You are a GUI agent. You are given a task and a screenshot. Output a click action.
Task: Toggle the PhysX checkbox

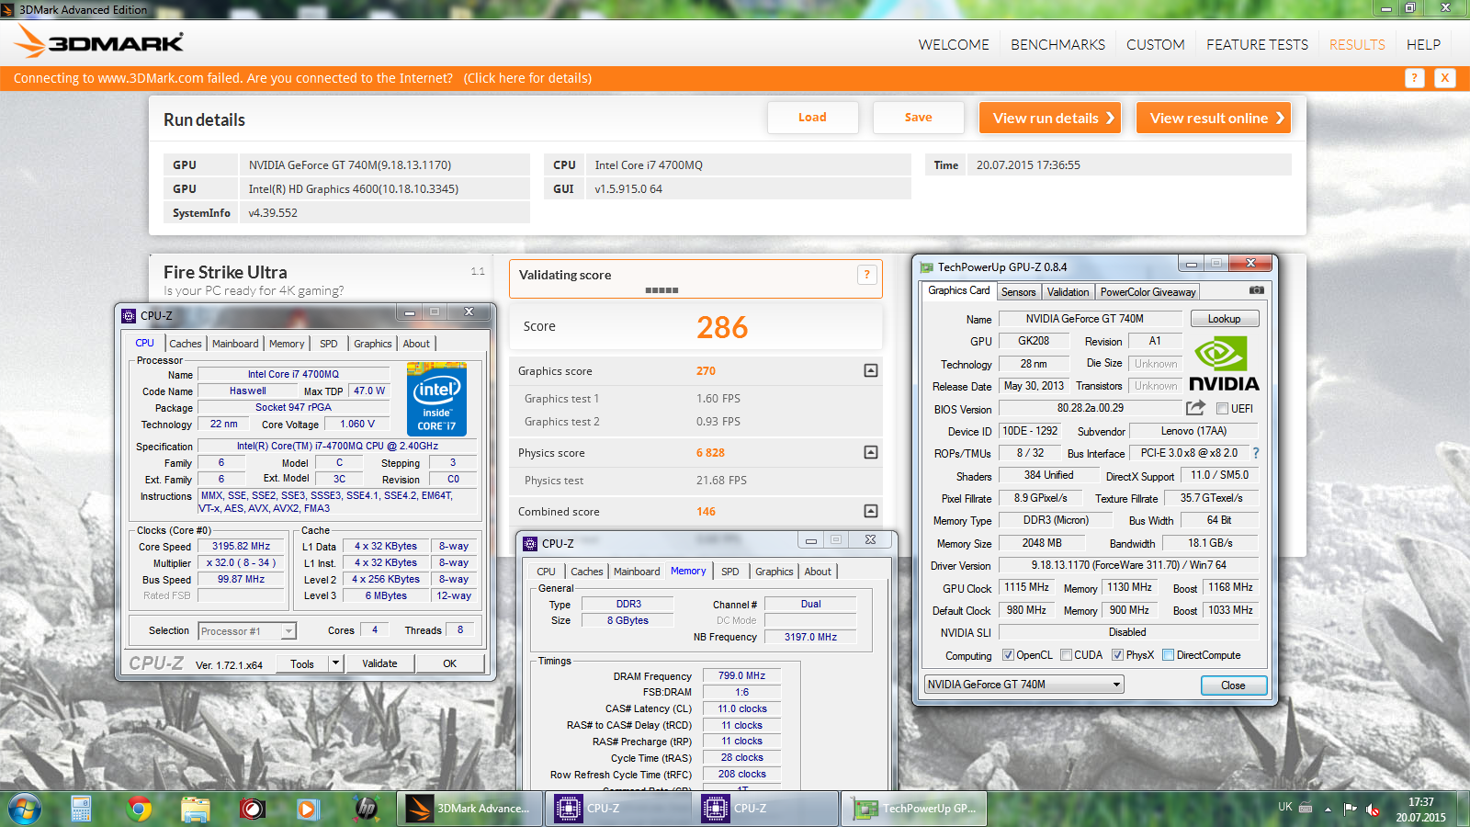(x=1117, y=655)
